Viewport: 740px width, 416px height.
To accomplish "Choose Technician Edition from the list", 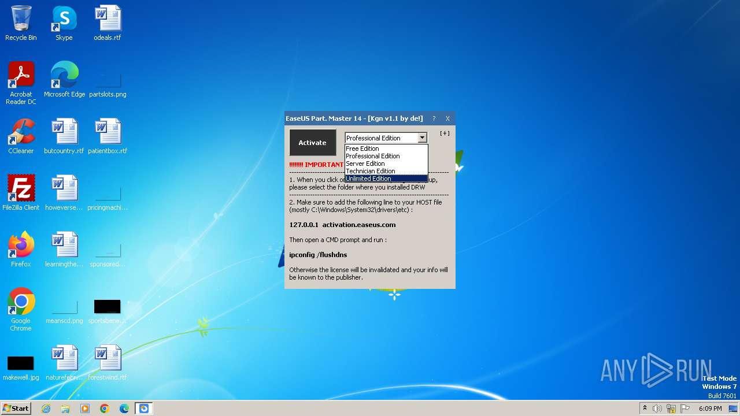I will click(386, 171).
